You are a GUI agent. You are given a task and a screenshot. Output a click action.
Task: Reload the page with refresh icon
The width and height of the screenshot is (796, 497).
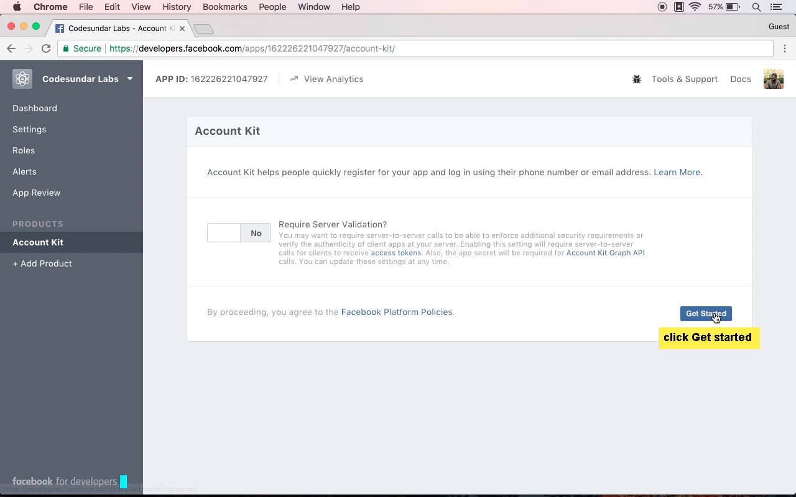46,48
